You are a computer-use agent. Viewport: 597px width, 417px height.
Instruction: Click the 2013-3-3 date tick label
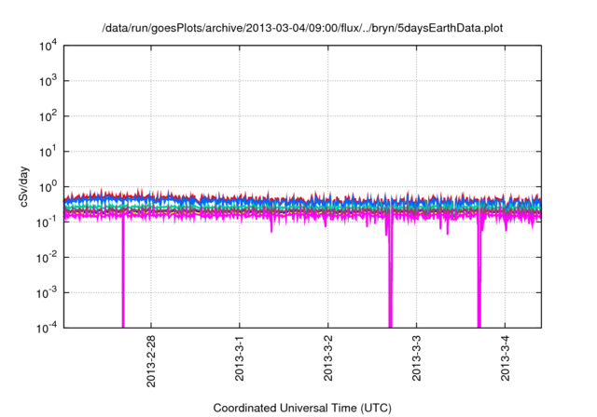(417, 357)
